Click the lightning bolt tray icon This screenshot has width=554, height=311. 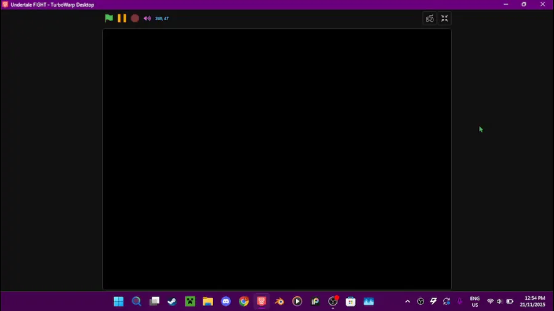coord(433,302)
